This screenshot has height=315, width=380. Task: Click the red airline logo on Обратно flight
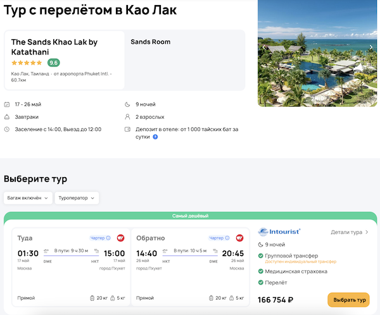click(x=239, y=238)
